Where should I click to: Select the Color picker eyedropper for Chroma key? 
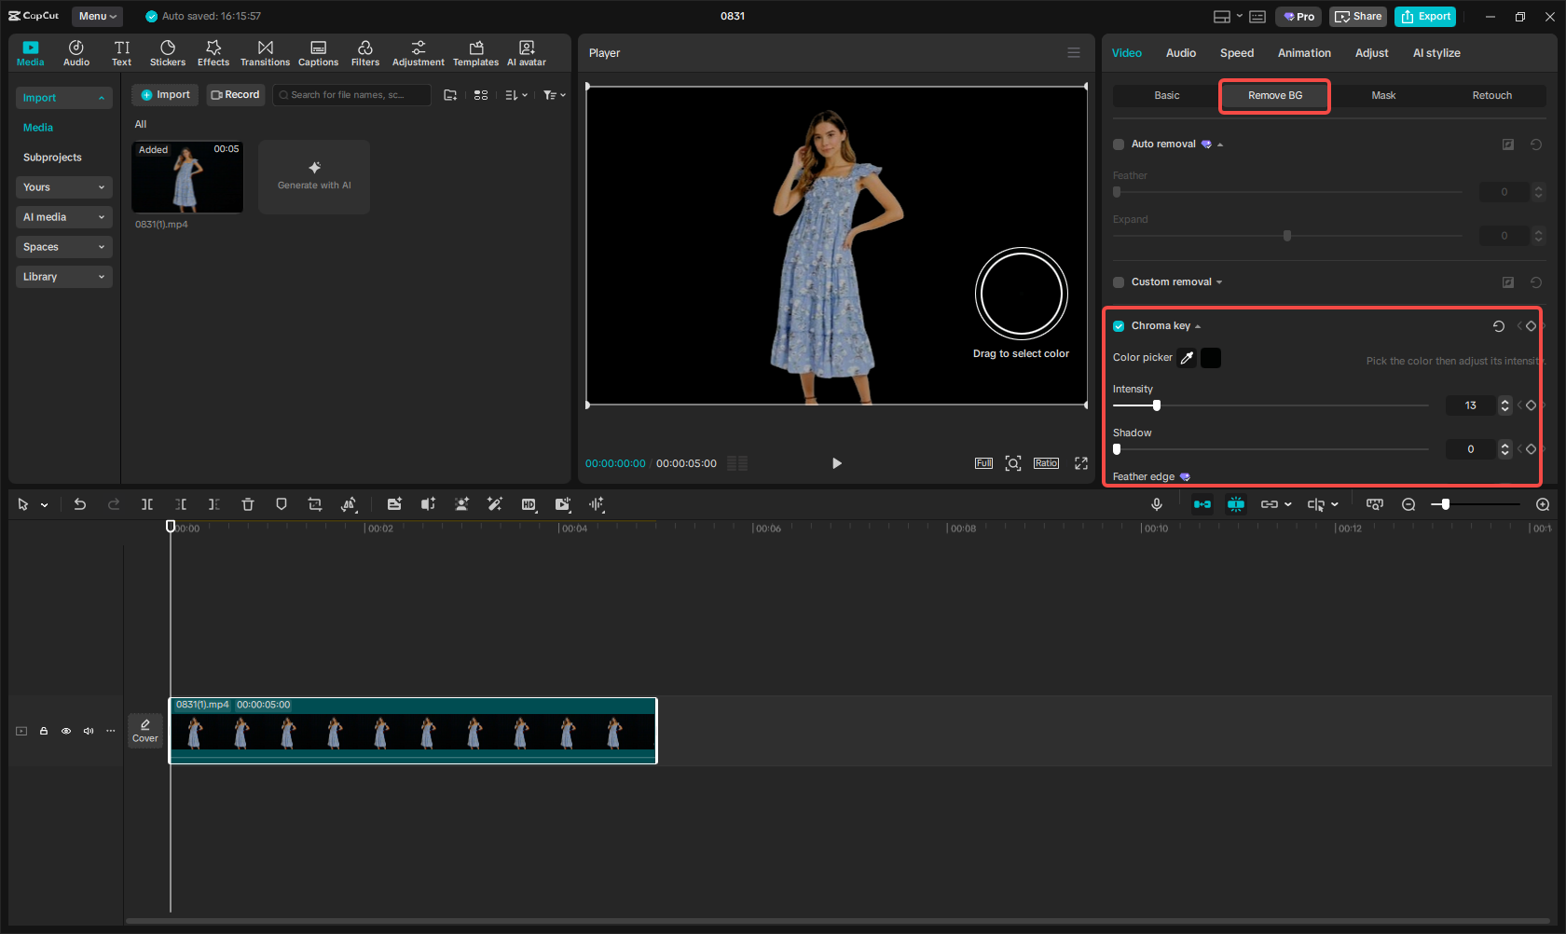pos(1187,358)
